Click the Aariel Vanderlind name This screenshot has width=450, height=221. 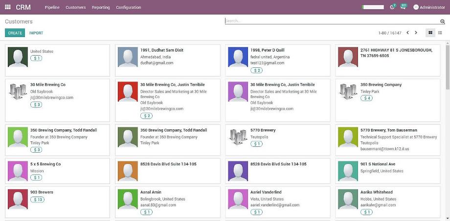(266, 192)
